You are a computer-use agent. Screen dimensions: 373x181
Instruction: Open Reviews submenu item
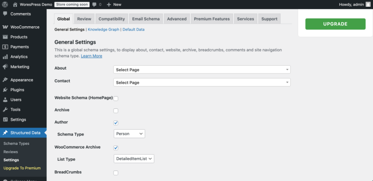click(x=11, y=152)
